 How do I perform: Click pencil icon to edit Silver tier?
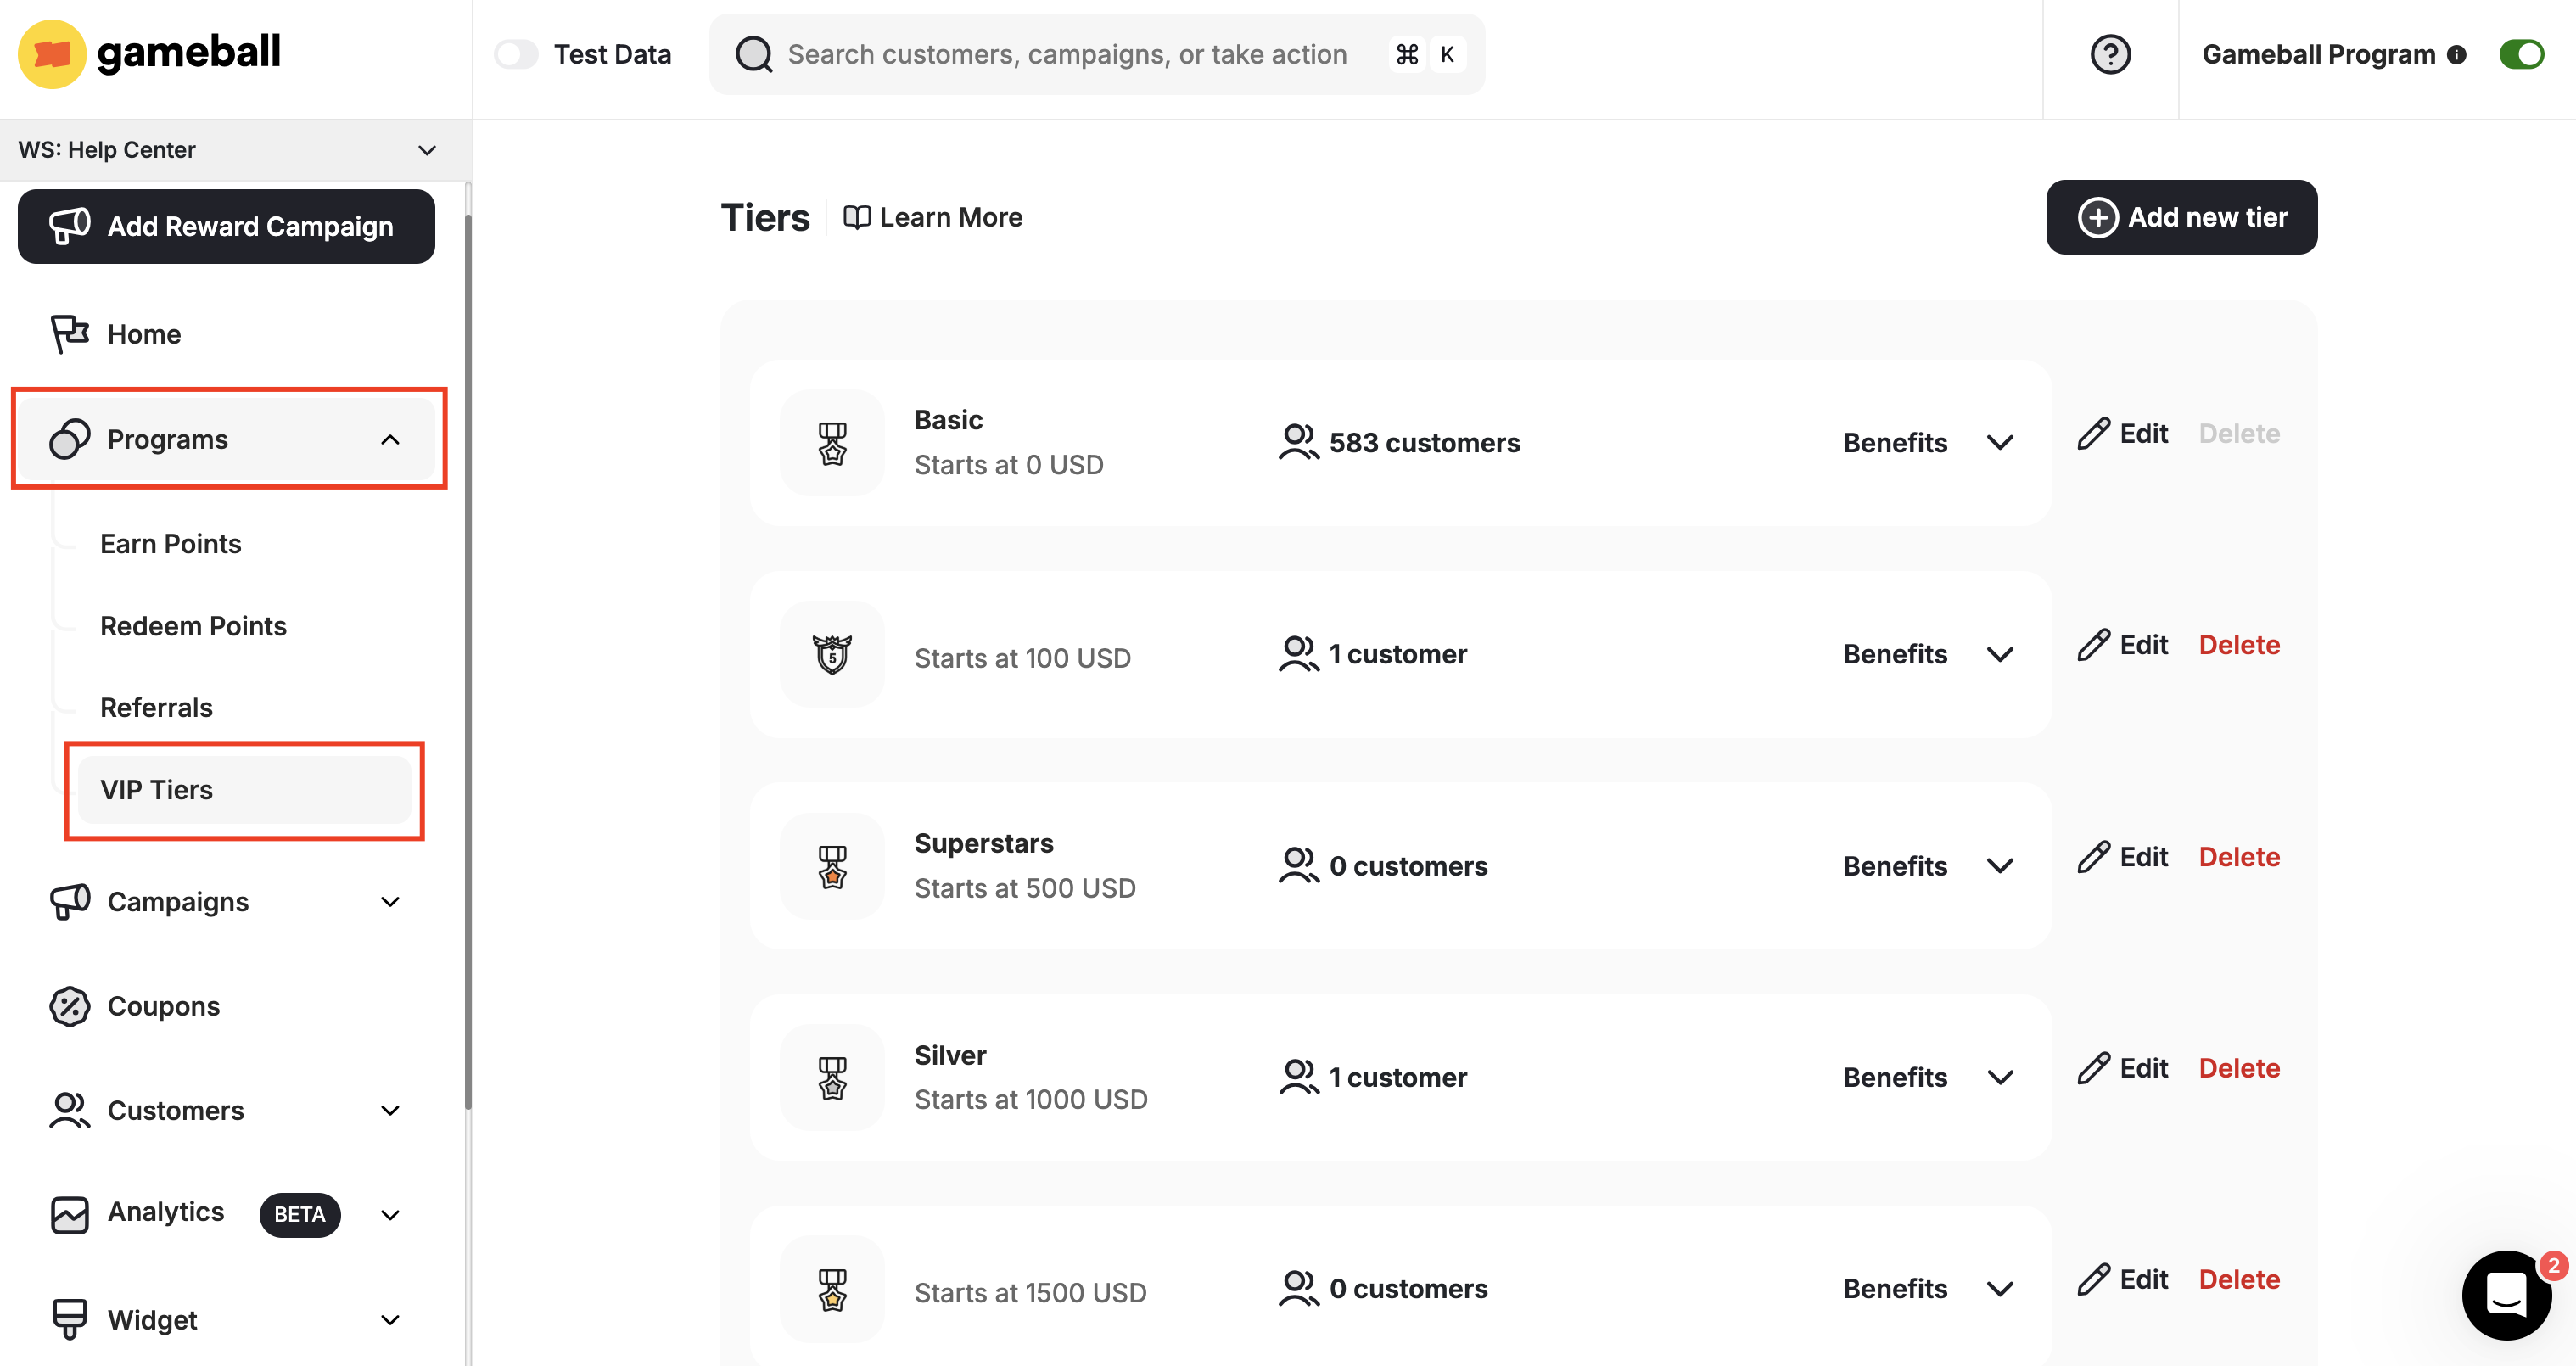point(2093,1068)
